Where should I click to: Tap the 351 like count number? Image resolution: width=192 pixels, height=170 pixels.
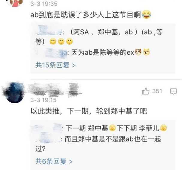click(x=157, y=91)
